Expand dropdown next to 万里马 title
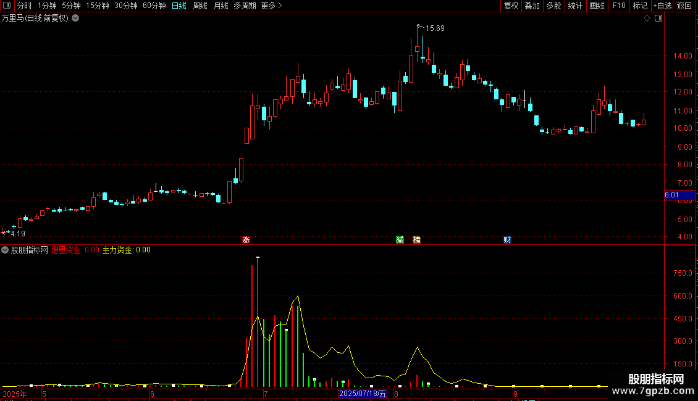Screen dimensions: 698x401 coord(76,18)
